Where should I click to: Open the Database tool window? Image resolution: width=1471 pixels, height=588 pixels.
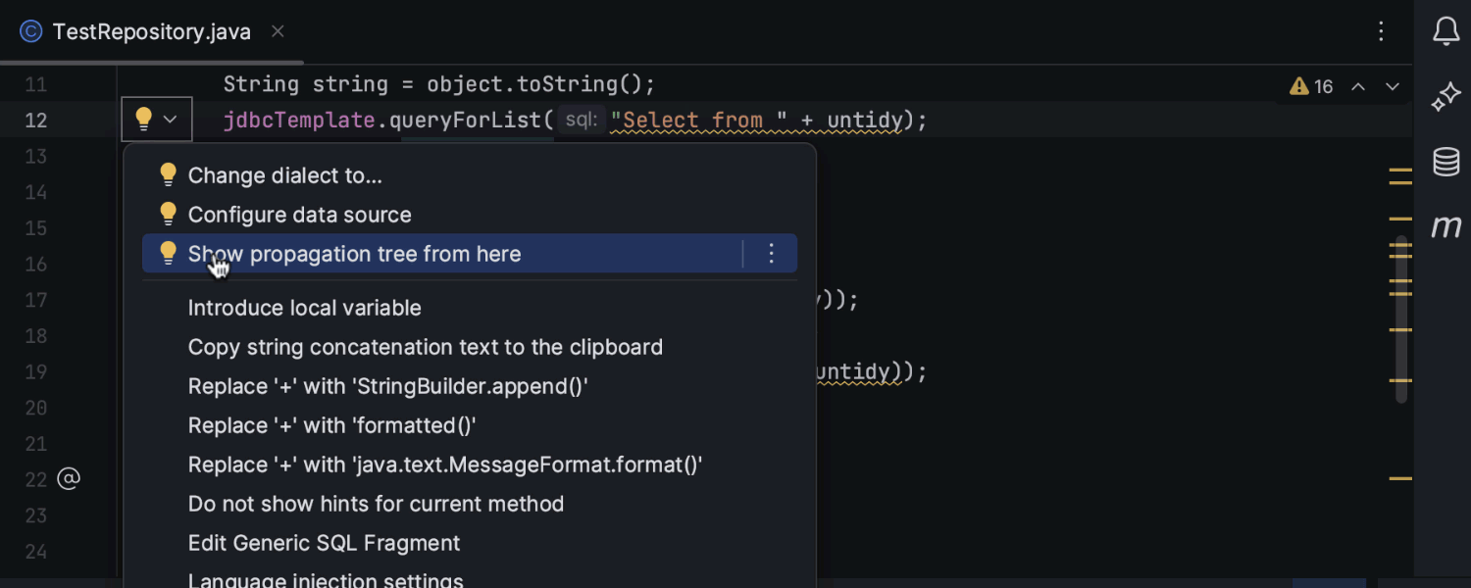[1446, 162]
